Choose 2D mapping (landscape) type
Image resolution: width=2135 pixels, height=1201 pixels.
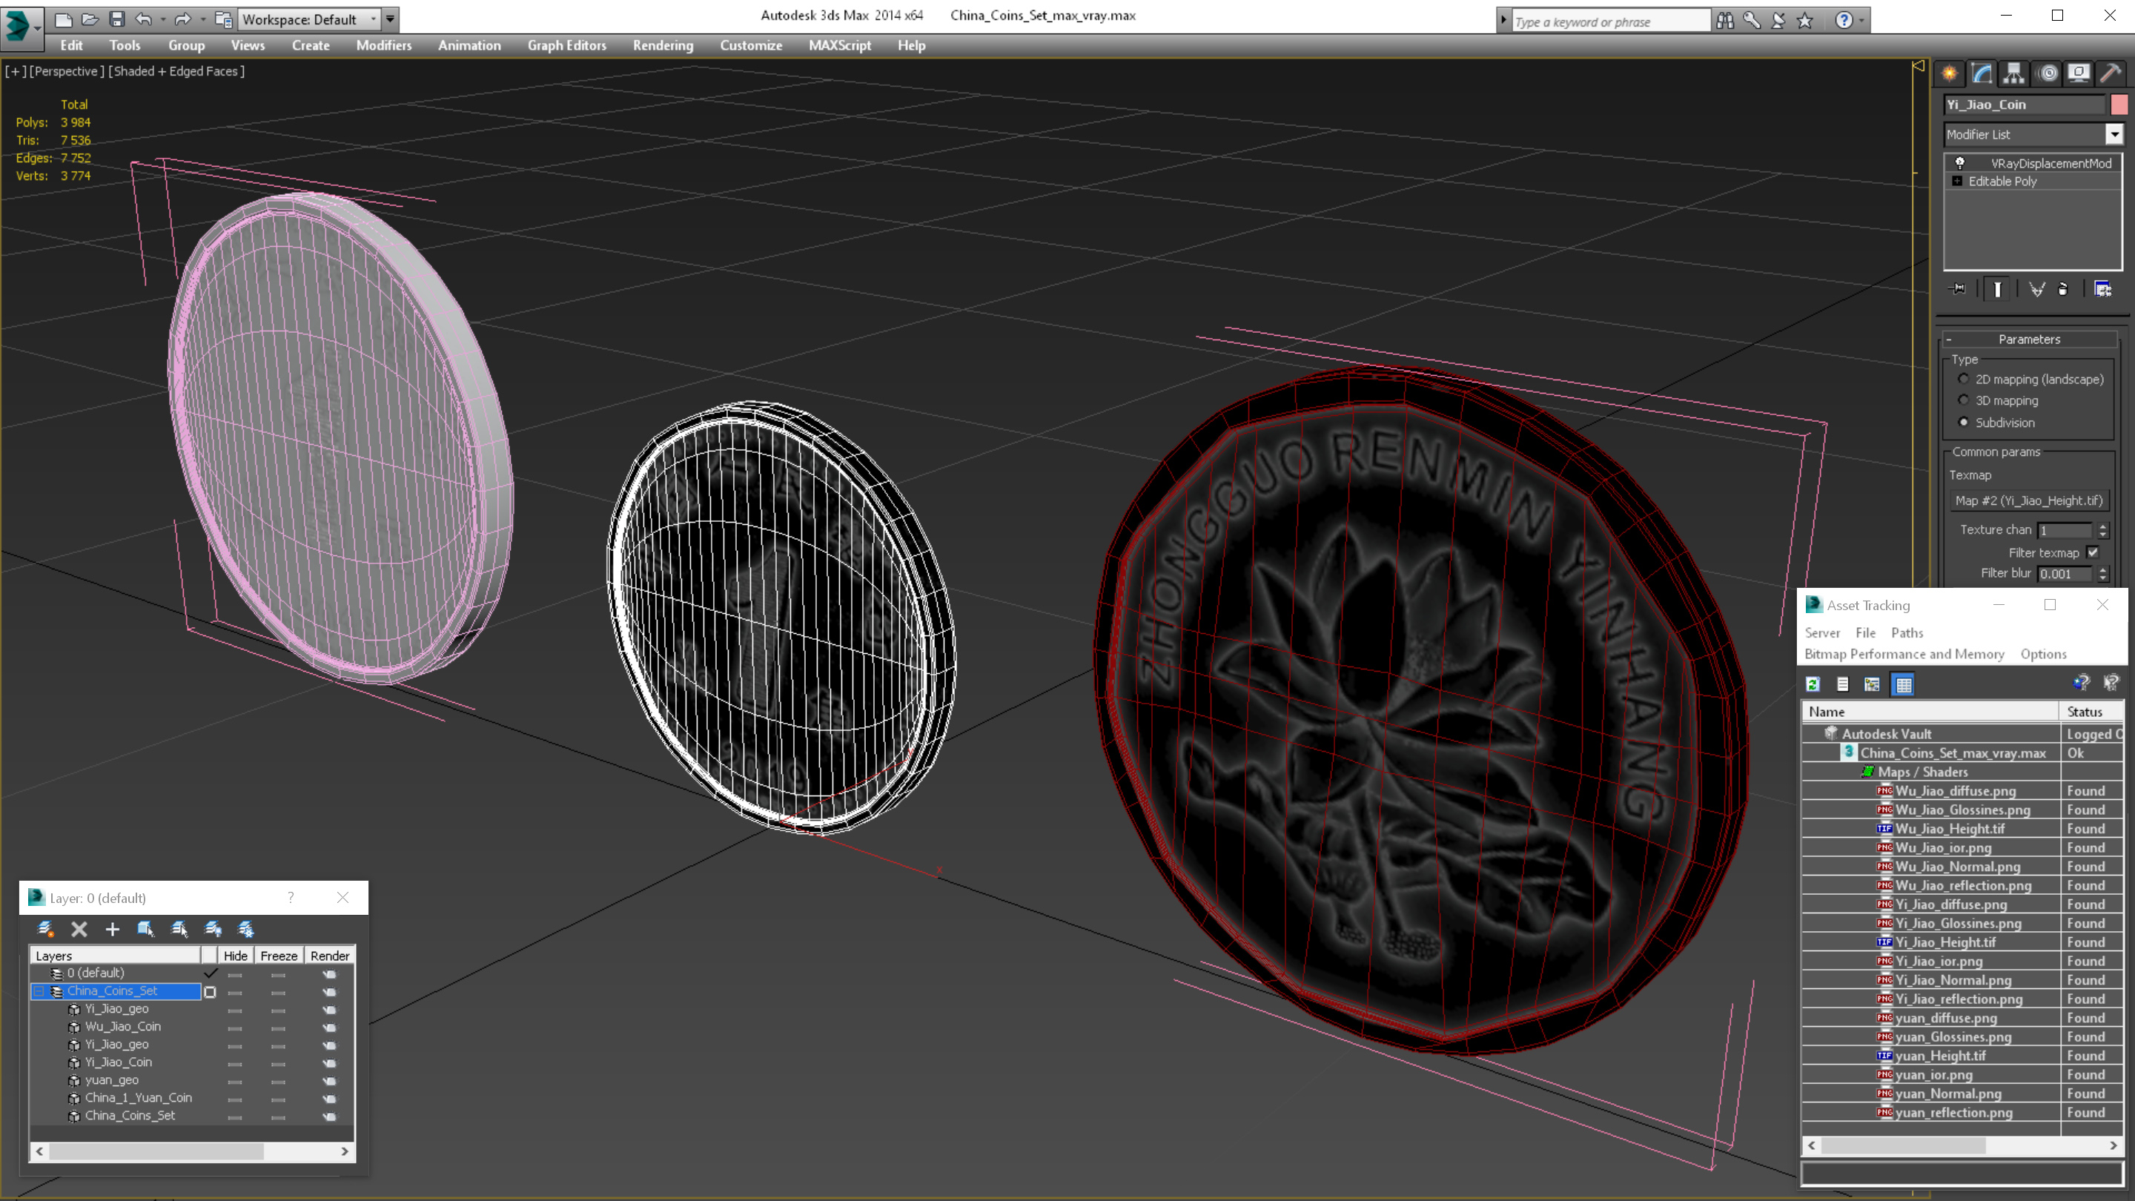1964,379
